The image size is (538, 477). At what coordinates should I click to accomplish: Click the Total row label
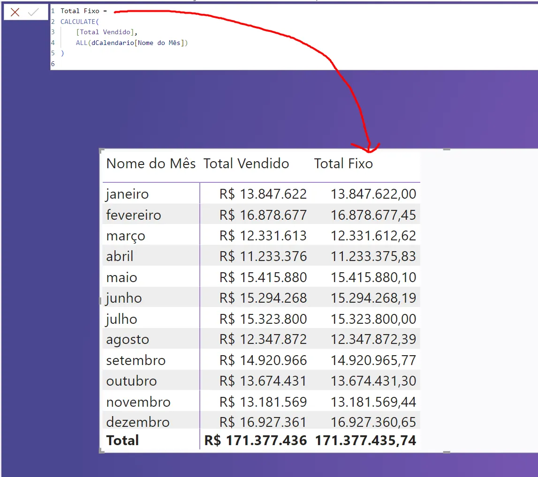click(x=122, y=440)
